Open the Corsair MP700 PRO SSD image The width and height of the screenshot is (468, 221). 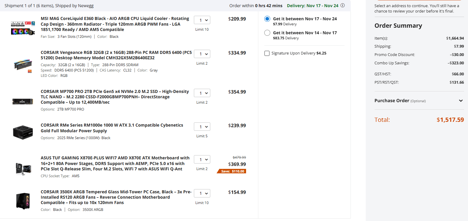pyautogui.click(x=23, y=102)
